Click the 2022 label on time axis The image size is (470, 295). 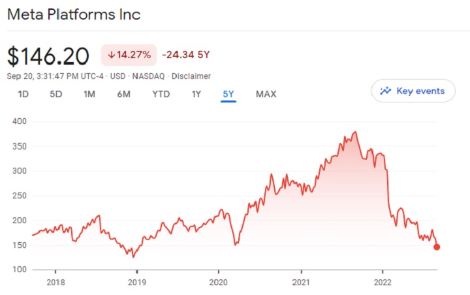pyautogui.click(x=383, y=283)
